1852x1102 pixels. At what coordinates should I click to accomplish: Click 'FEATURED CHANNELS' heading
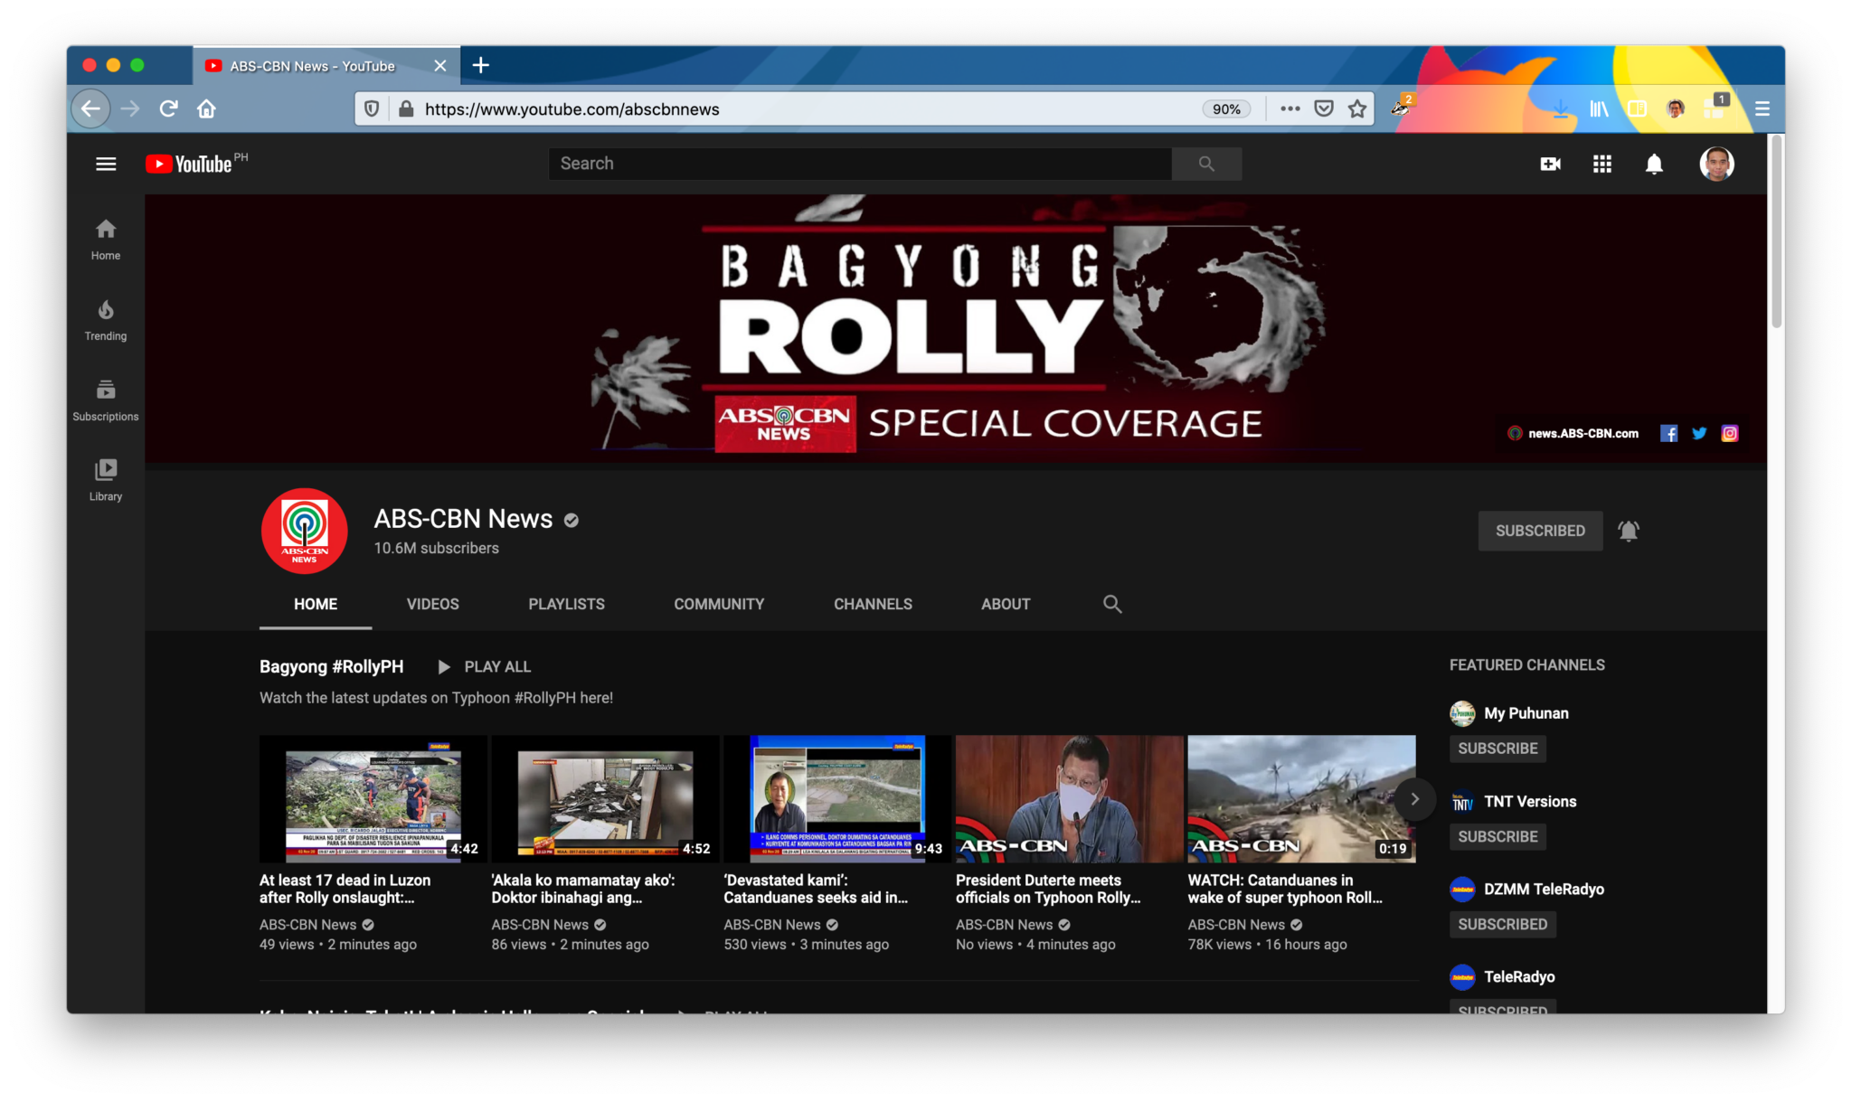click(1526, 665)
